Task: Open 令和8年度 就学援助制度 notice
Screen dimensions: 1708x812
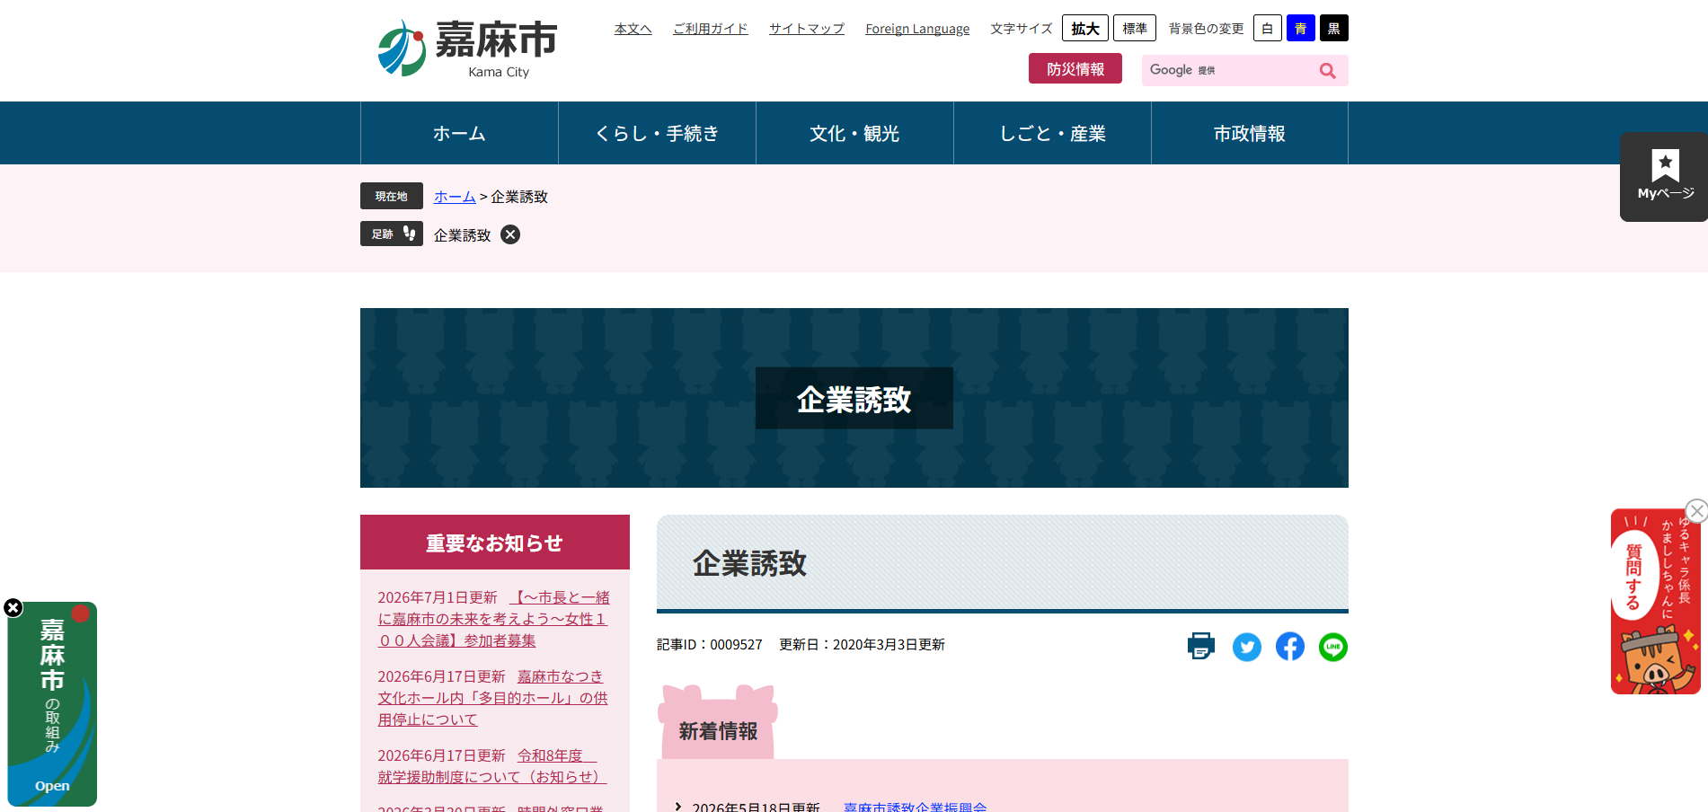Action: [492, 766]
